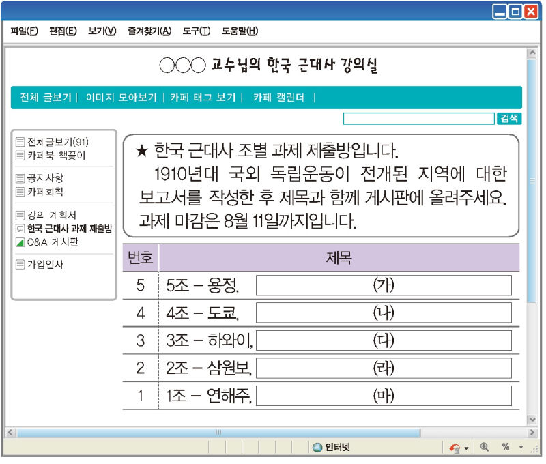
Task: Switch to the 카페 캘린더 tab
Action: (278, 98)
